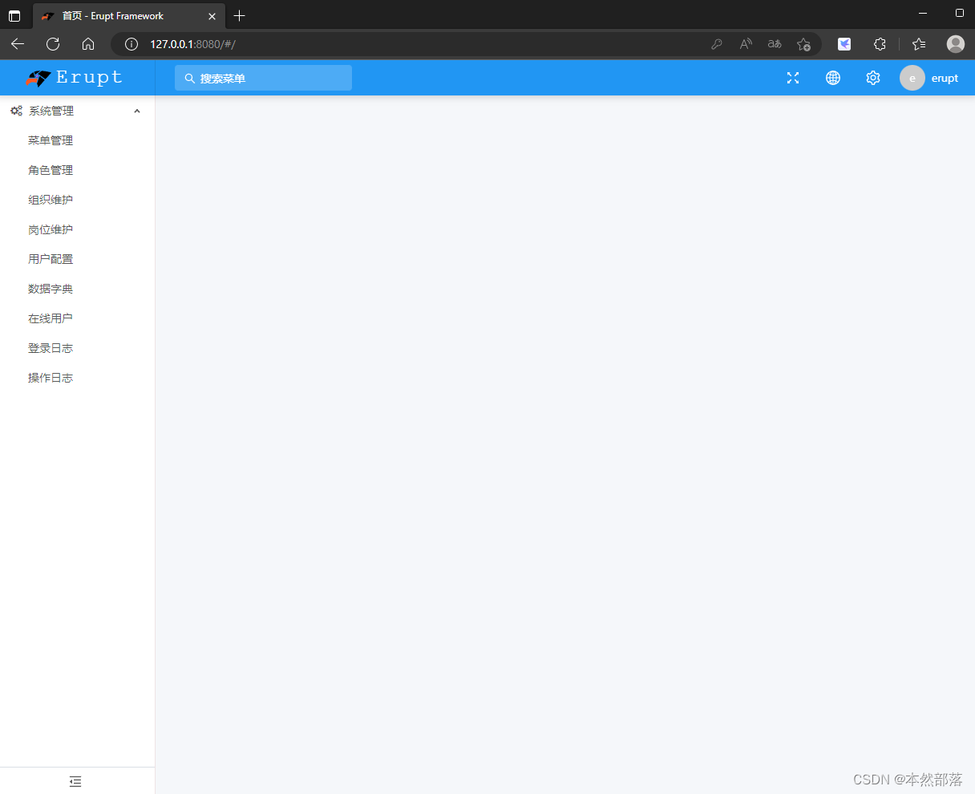Collapse sidebar with the fold icon
The height and width of the screenshot is (794, 975).
pyautogui.click(x=75, y=781)
